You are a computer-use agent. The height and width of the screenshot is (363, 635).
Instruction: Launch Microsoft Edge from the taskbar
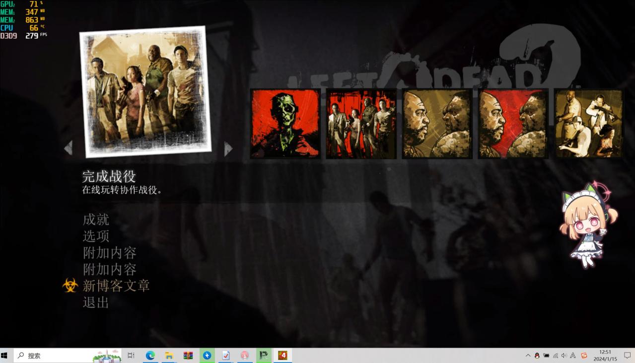click(x=150, y=356)
